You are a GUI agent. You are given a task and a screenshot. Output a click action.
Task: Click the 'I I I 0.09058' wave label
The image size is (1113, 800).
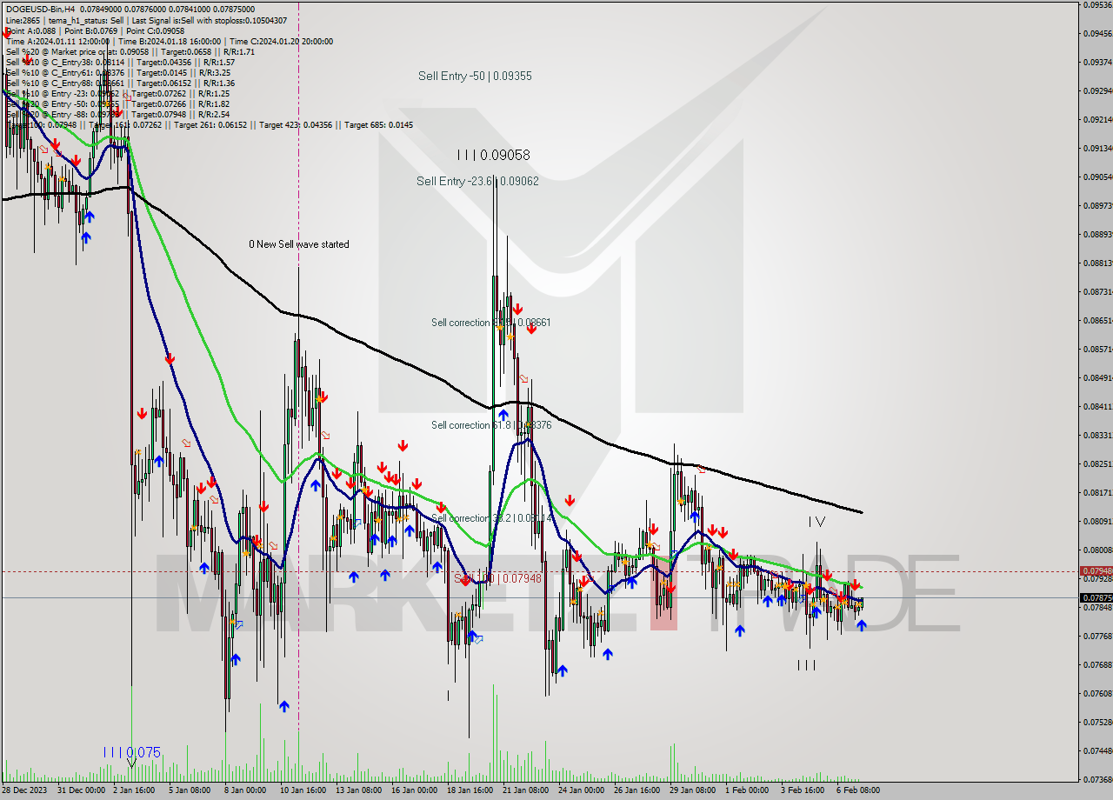tap(493, 155)
